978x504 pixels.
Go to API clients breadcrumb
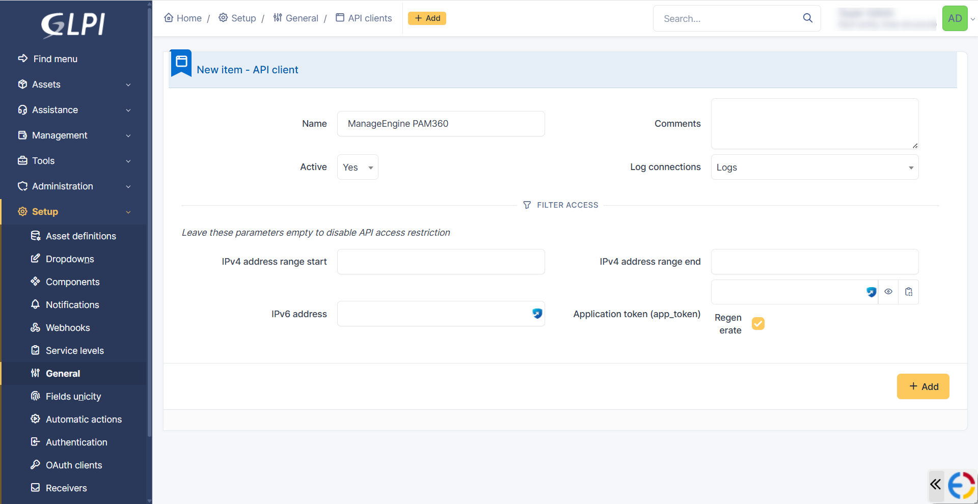[x=364, y=18]
